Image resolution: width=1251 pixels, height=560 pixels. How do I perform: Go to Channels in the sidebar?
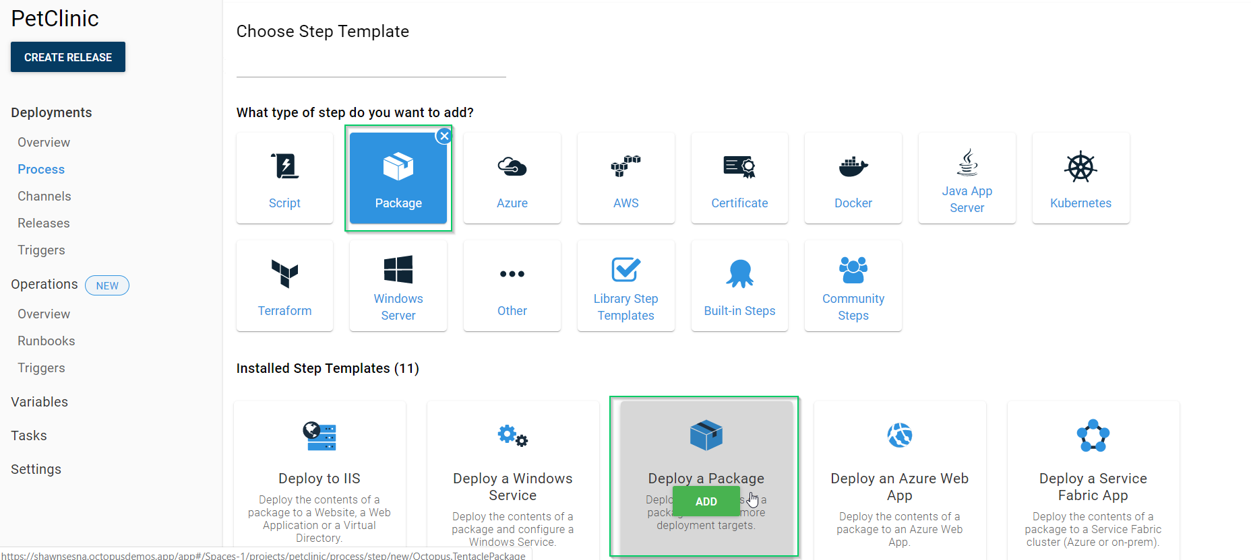tap(44, 197)
